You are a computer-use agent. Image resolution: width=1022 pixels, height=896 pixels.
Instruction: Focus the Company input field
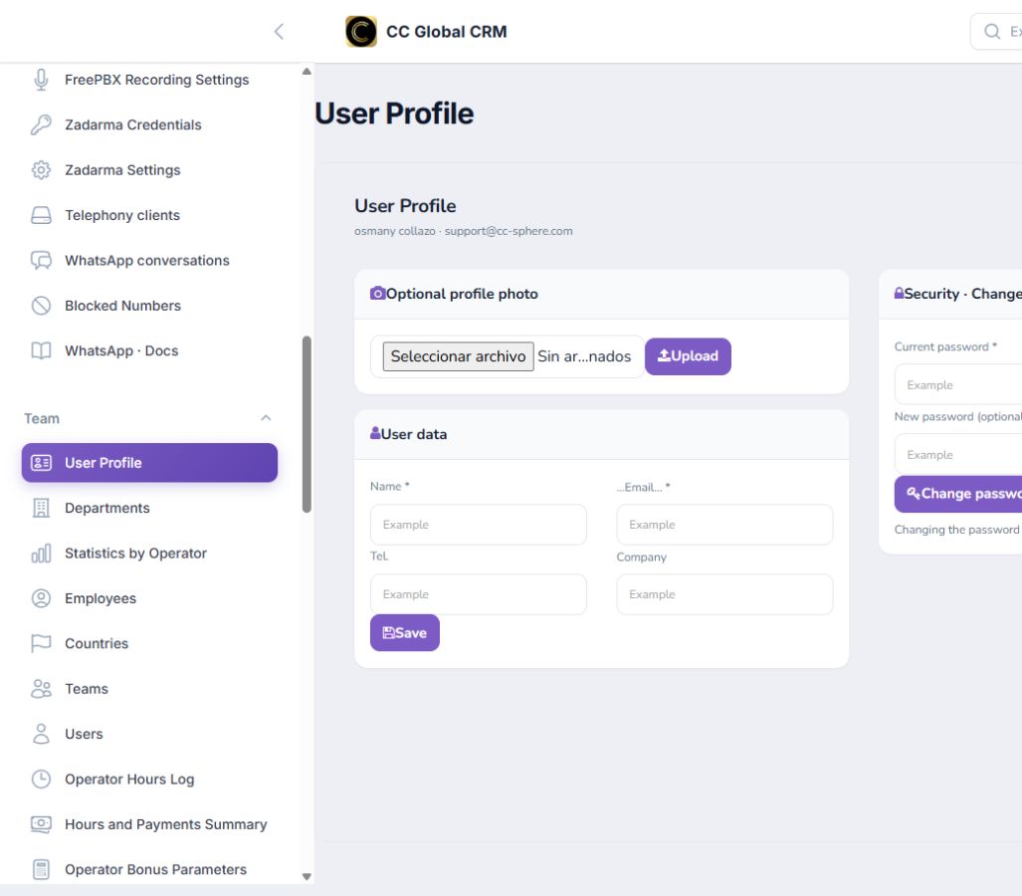pos(724,594)
